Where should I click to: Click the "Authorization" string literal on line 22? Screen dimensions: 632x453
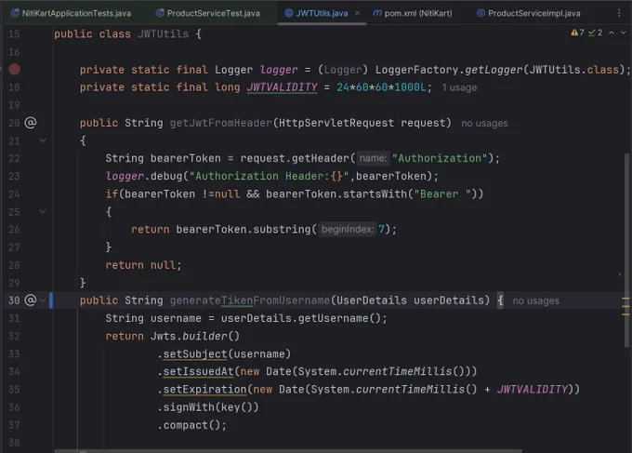(x=440, y=158)
